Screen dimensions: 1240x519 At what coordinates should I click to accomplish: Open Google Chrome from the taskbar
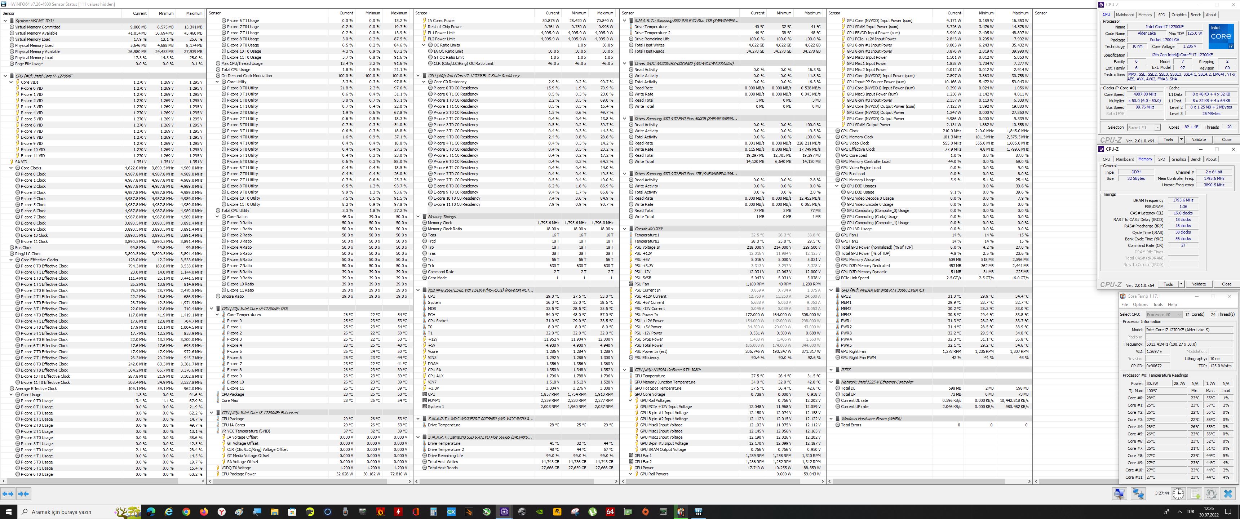tap(186, 512)
